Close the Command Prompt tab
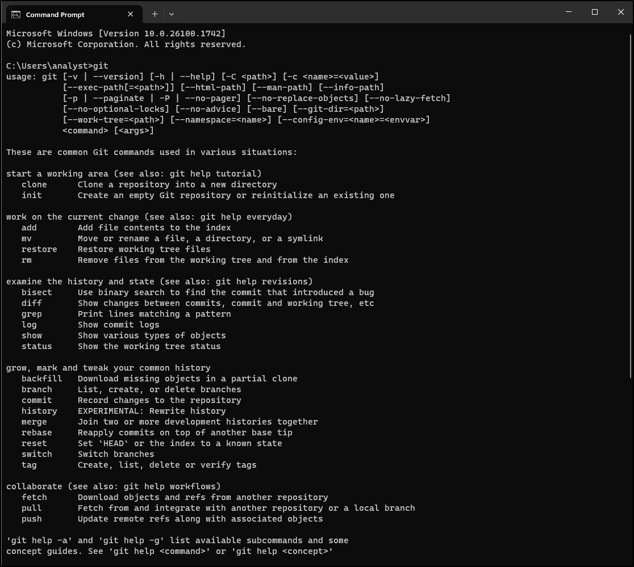Image resolution: width=634 pixels, height=567 pixels. (130, 14)
